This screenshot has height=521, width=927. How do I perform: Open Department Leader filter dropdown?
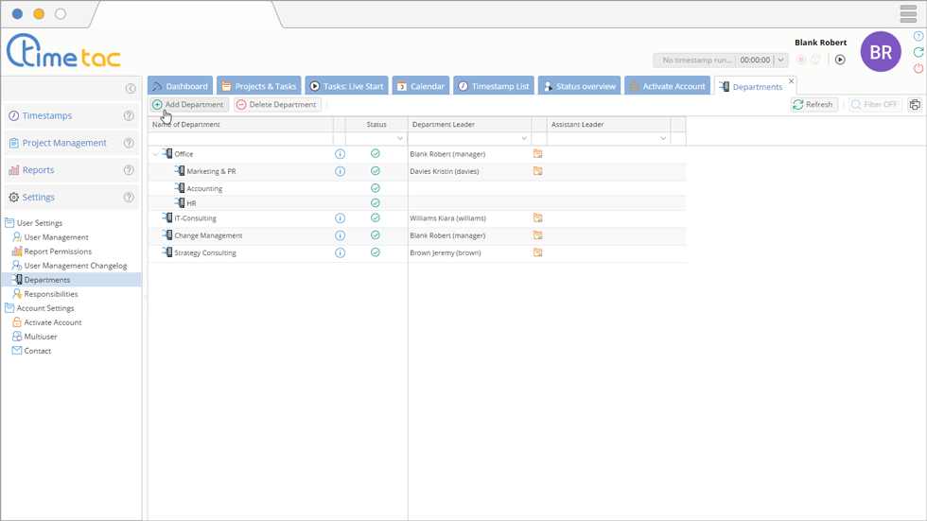pyautogui.click(x=524, y=139)
